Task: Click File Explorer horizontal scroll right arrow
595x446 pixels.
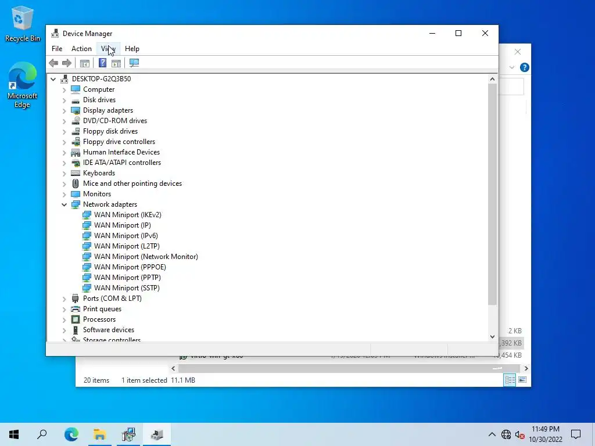Action: tap(526, 368)
